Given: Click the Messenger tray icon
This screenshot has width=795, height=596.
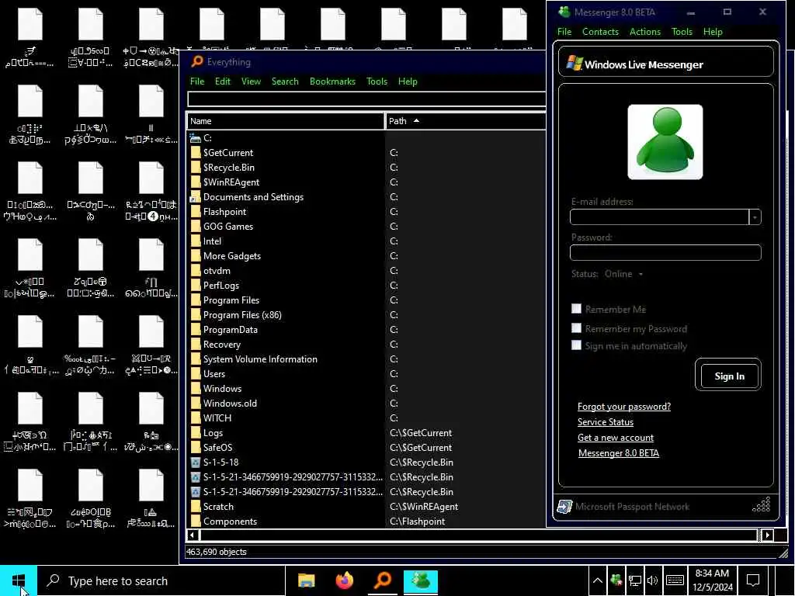Looking at the screenshot, I should coord(616,580).
